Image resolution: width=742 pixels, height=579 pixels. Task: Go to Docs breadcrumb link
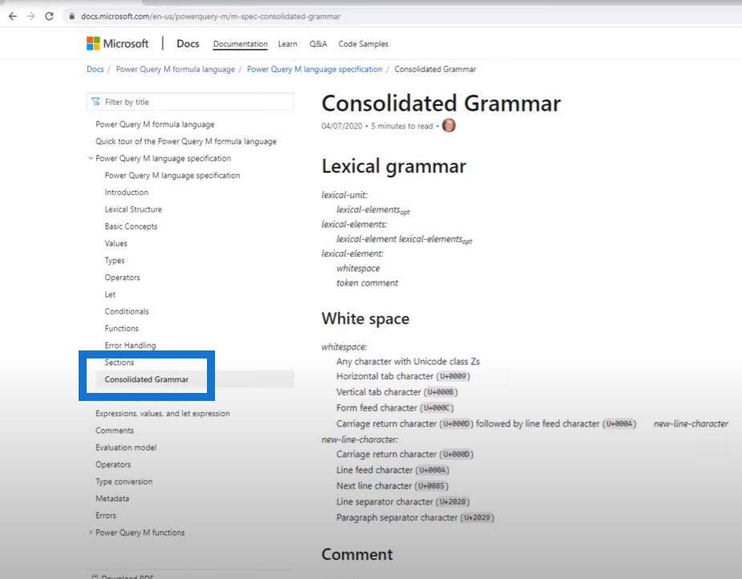(x=95, y=69)
